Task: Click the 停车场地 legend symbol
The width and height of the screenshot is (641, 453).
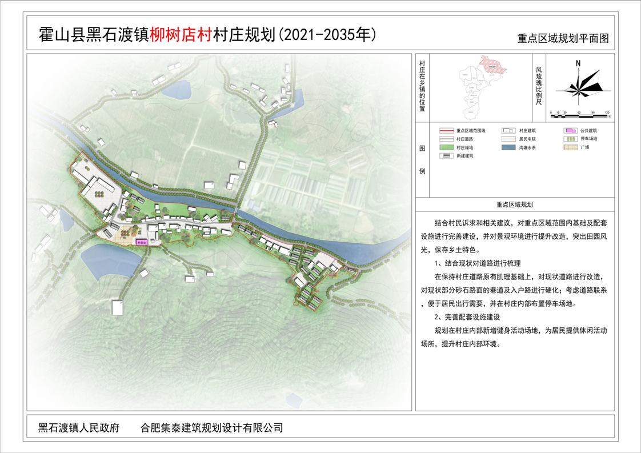Action: tap(570, 139)
